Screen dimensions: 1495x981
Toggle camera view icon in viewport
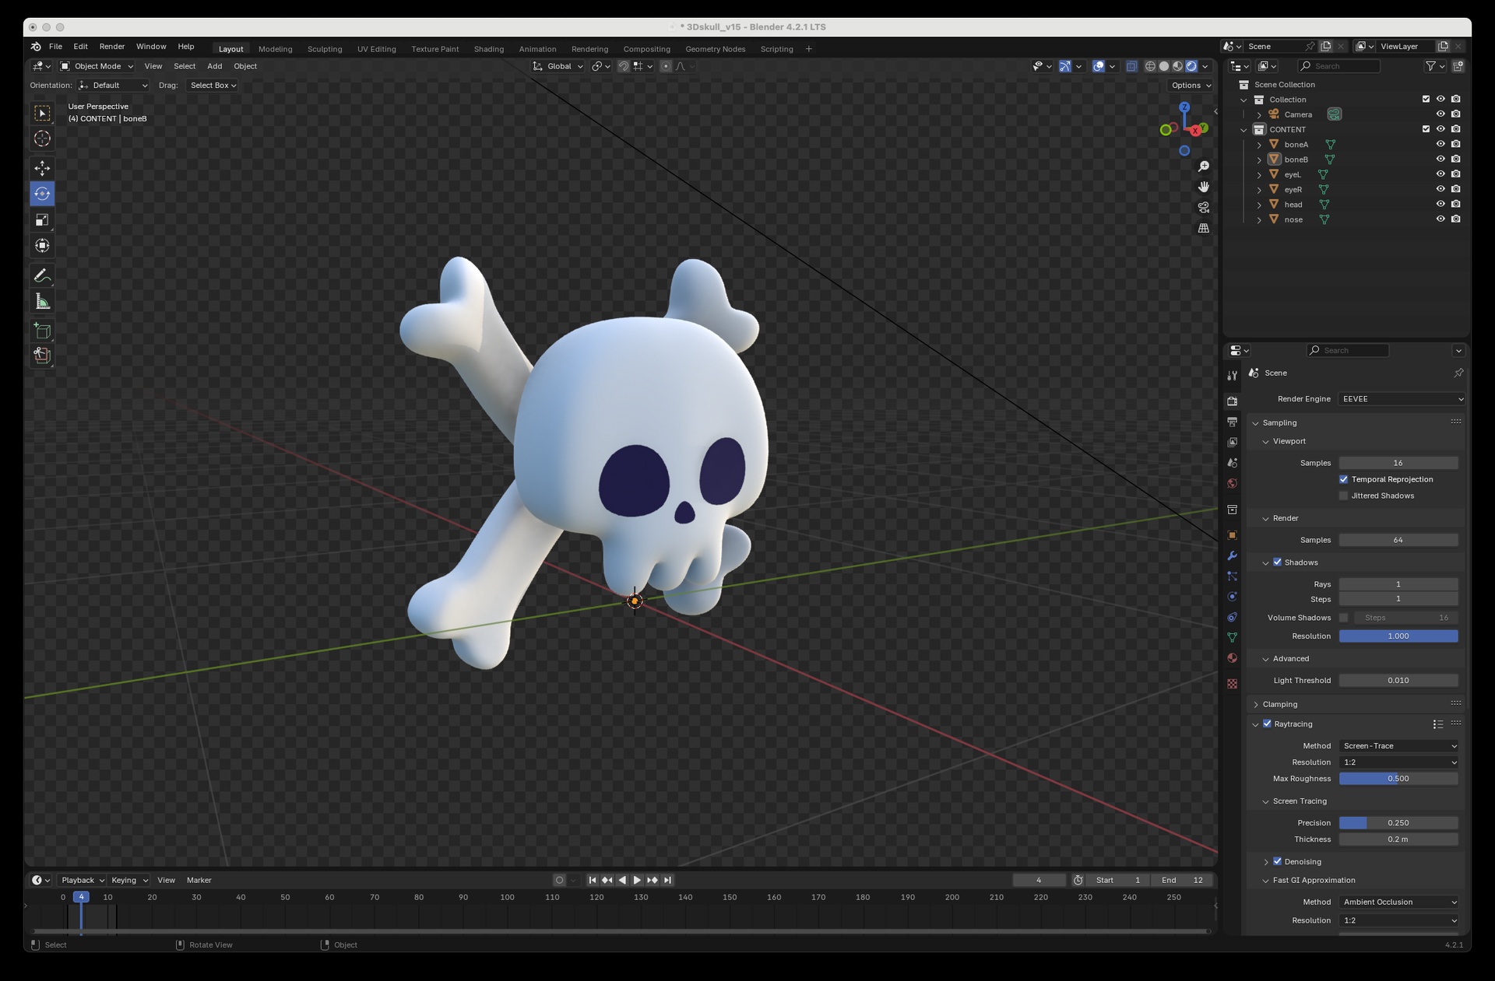(x=1204, y=208)
